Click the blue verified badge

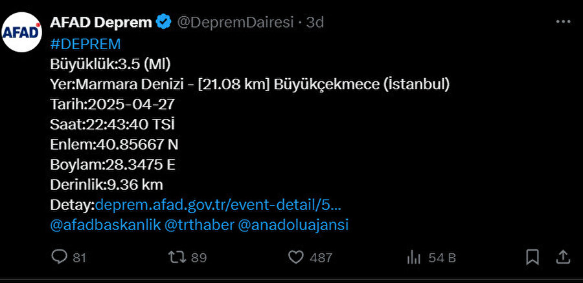click(x=164, y=22)
